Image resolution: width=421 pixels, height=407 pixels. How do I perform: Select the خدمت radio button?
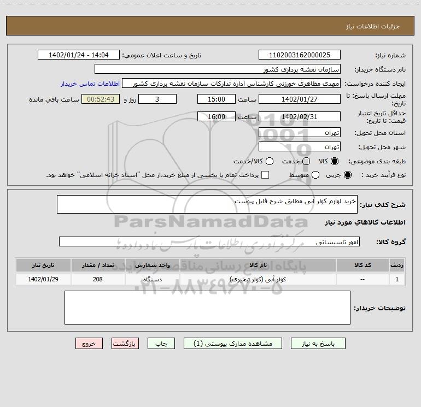pyautogui.click(x=306, y=161)
